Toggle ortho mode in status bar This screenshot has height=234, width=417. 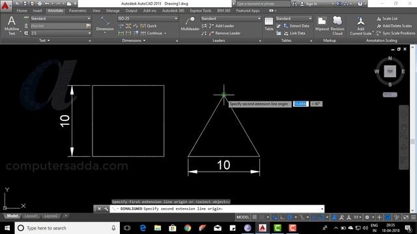pos(282,217)
